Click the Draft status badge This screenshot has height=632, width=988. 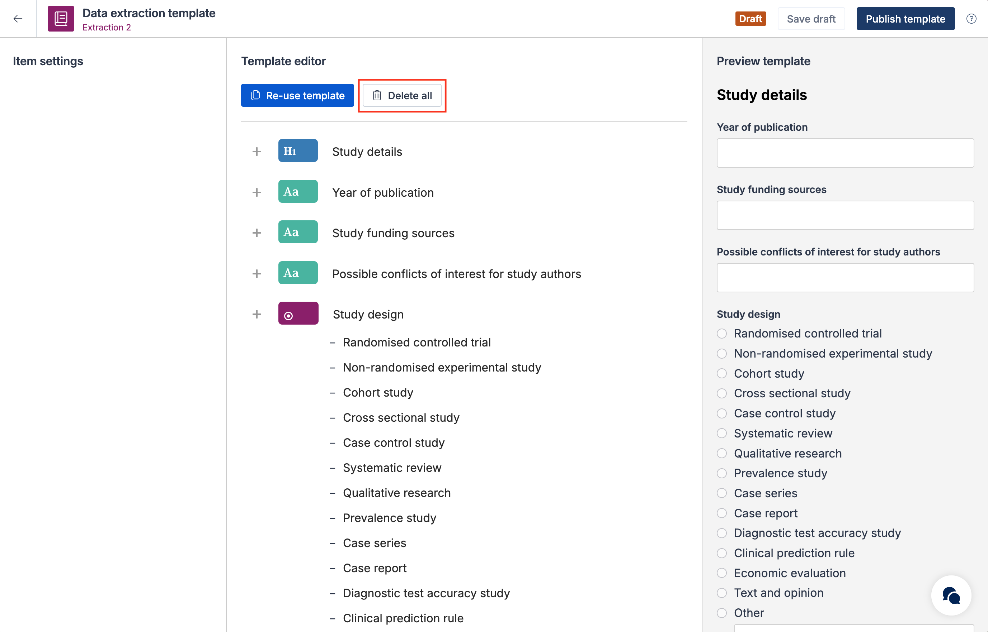750,19
